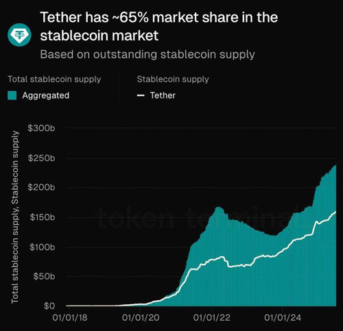Click the teal Aggregated legend swatch

tap(12, 95)
